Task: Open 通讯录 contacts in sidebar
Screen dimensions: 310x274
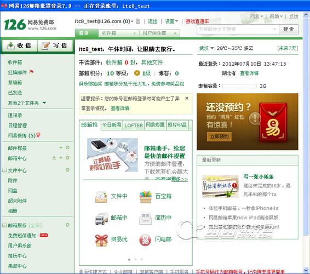Action: [x=15, y=115]
